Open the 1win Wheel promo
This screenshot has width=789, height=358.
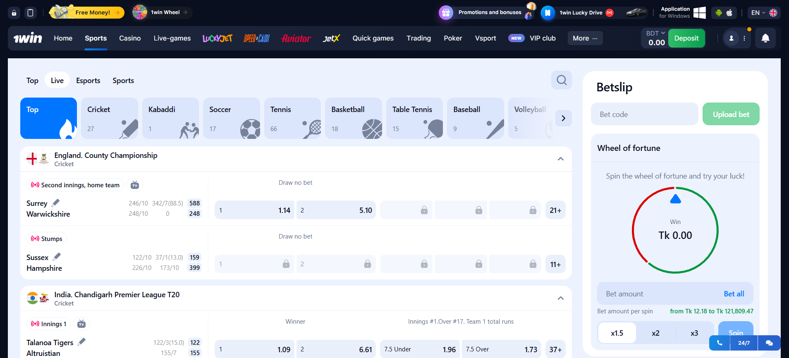tap(162, 12)
